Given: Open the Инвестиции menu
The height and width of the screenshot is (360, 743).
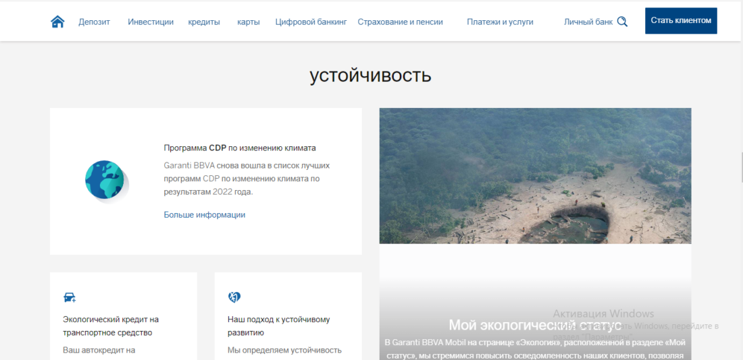Looking at the screenshot, I should pyautogui.click(x=151, y=22).
